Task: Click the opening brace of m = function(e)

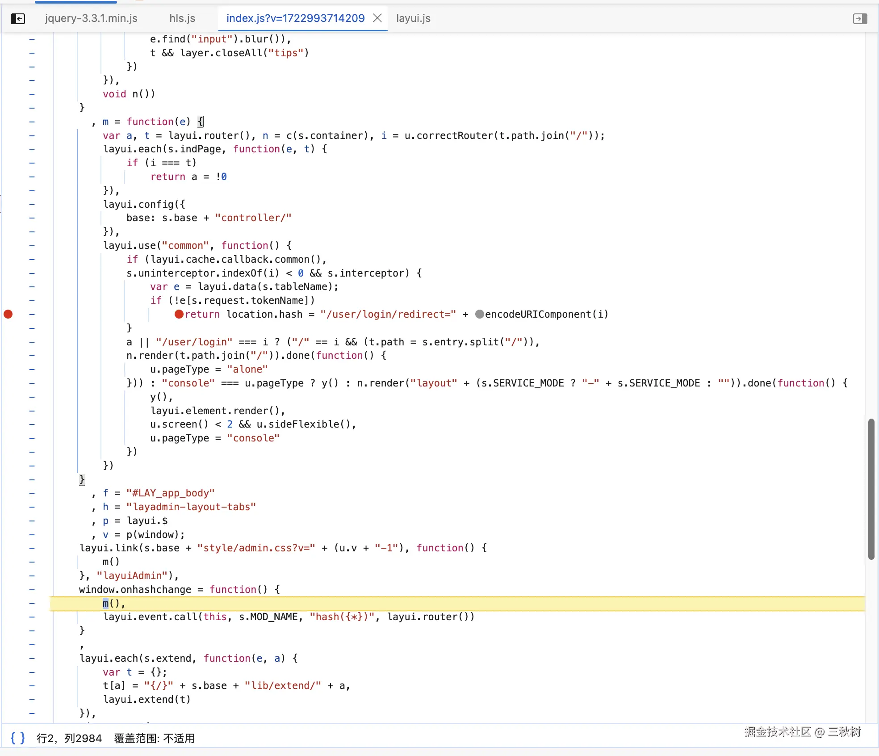Action: [201, 122]
